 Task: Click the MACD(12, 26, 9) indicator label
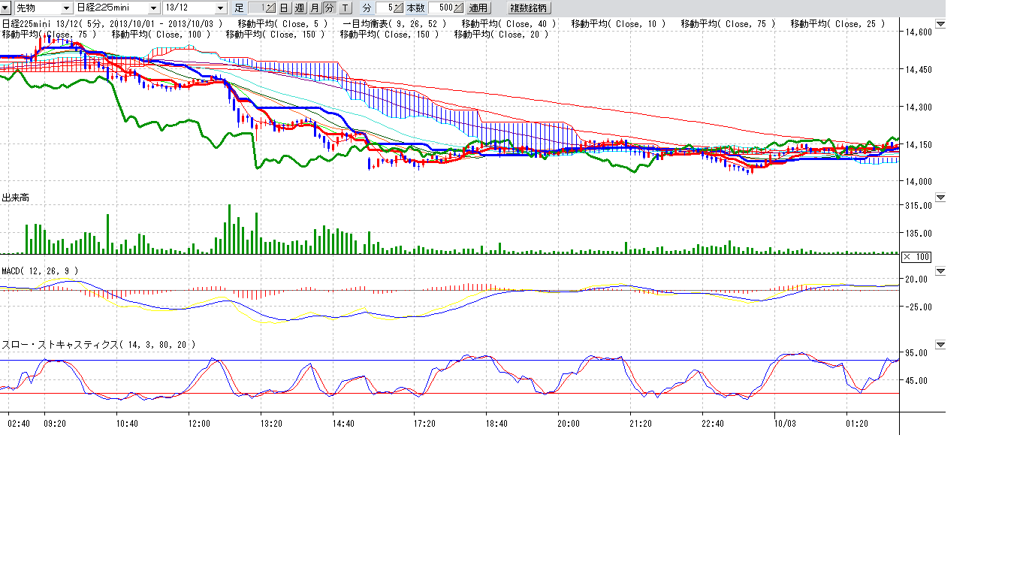point(40,270)
